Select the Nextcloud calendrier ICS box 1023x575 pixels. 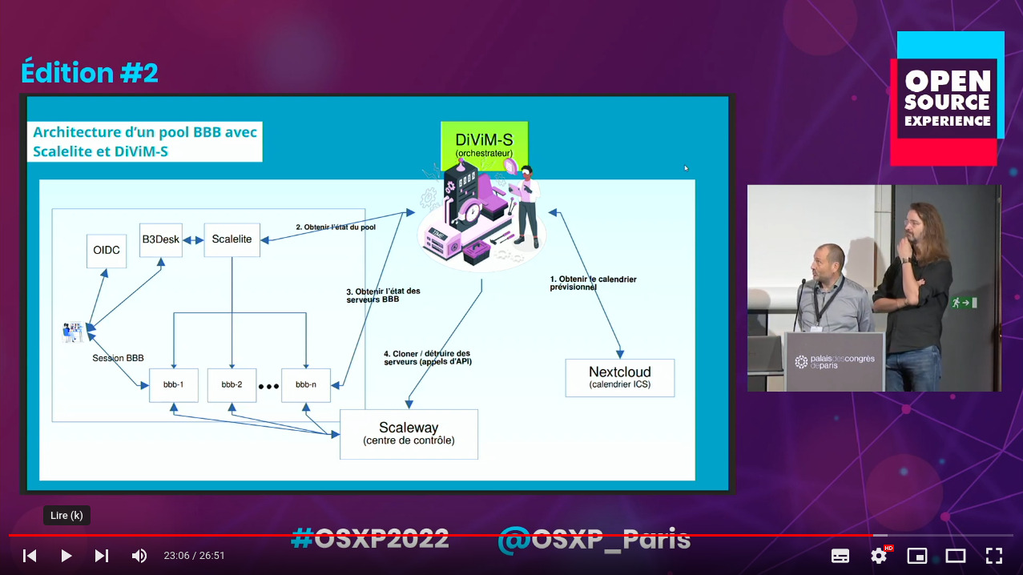tap(619, 377)
